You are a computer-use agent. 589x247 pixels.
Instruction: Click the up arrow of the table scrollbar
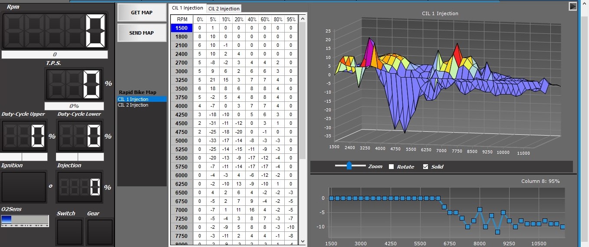click(303, 18)
